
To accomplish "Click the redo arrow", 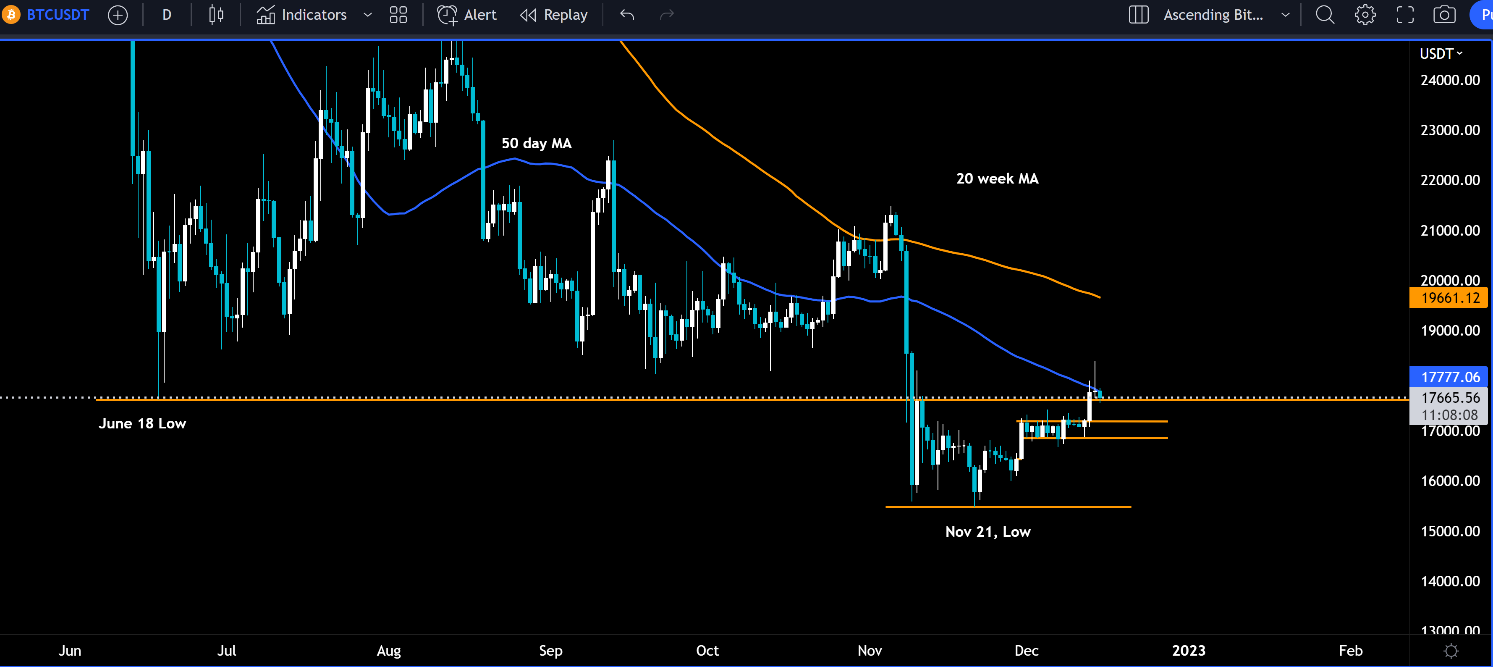I will pyautogui.click(x=667, y=15).
